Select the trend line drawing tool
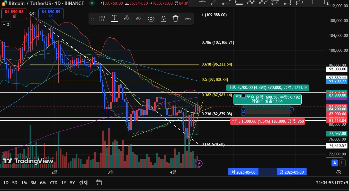This screenshot has height=191, width=349. [x=213, y=2]
